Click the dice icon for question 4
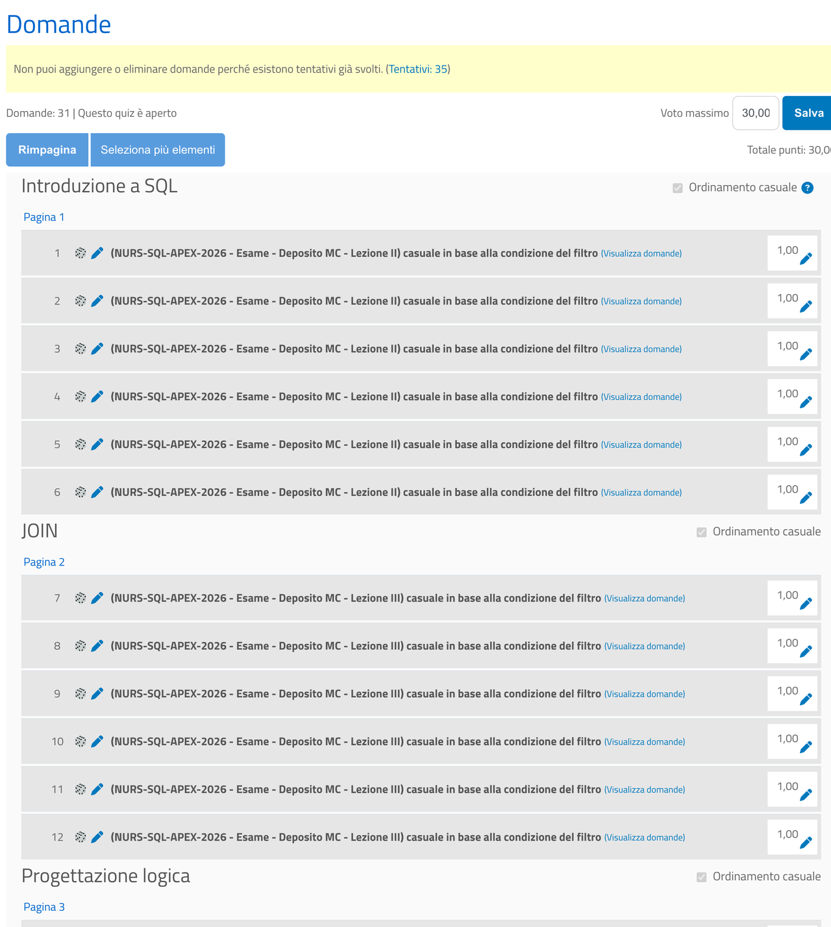 coord(81,397)
